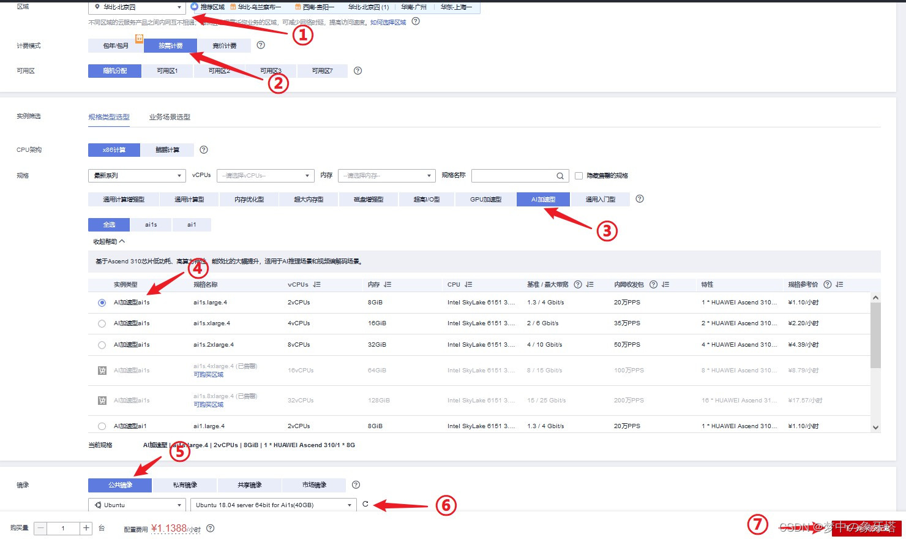
Task: Open help for region selection
Action: coord(416,21)
